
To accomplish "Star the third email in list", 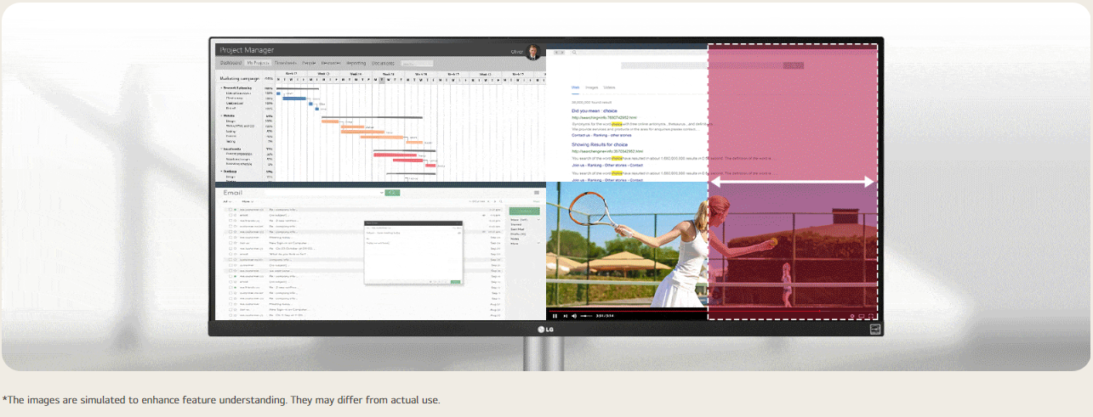I will (236, 221).
